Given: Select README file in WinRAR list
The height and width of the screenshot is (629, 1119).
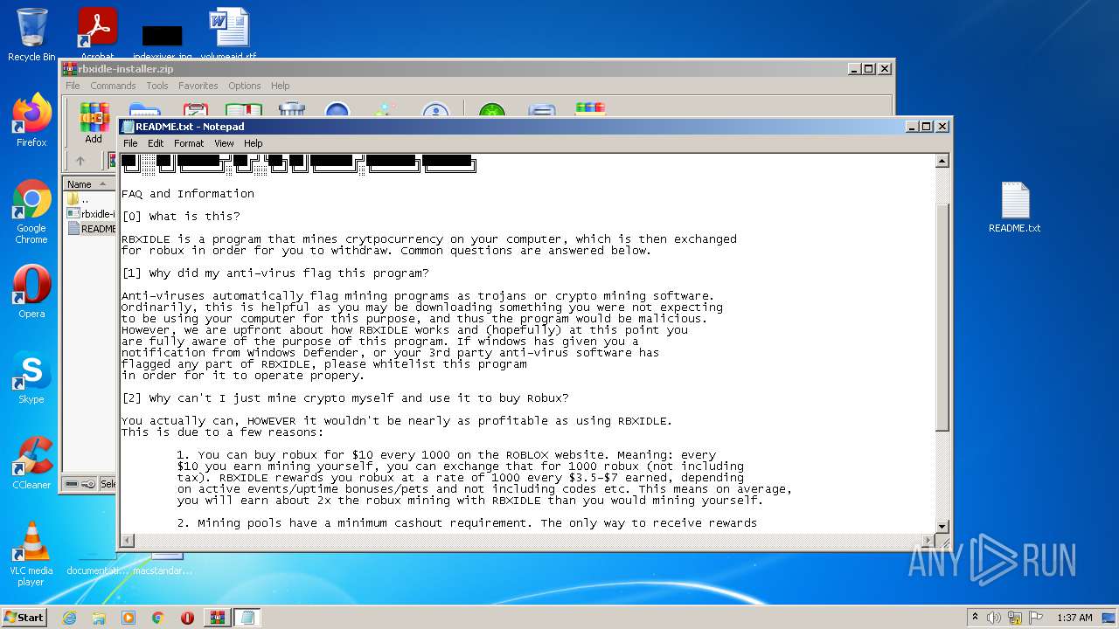Looking at the screenshot, I should [x=92, y=229].
